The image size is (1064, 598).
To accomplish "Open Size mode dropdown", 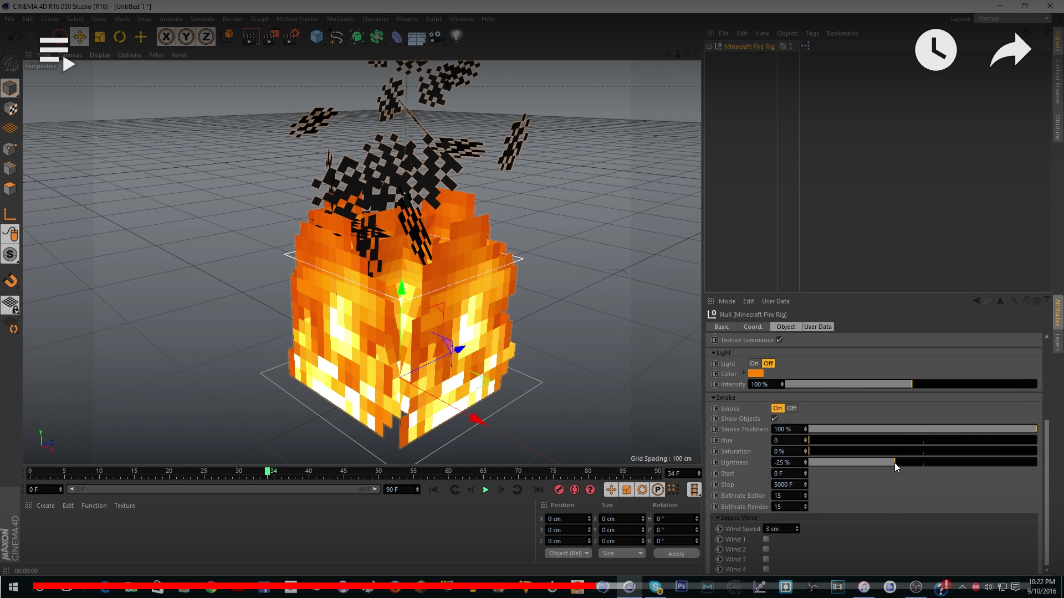I will pyautogui.click(x=622, y=553).
